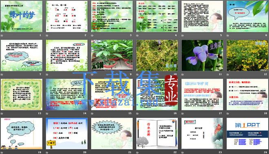
Task: Click the animation star icon under slide 13
Action: (x=2, y=113)
